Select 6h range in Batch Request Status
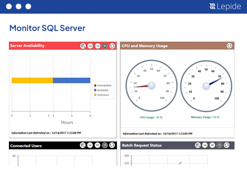The width and height of the screenshot is (247, 173). (x=212, y=145)
